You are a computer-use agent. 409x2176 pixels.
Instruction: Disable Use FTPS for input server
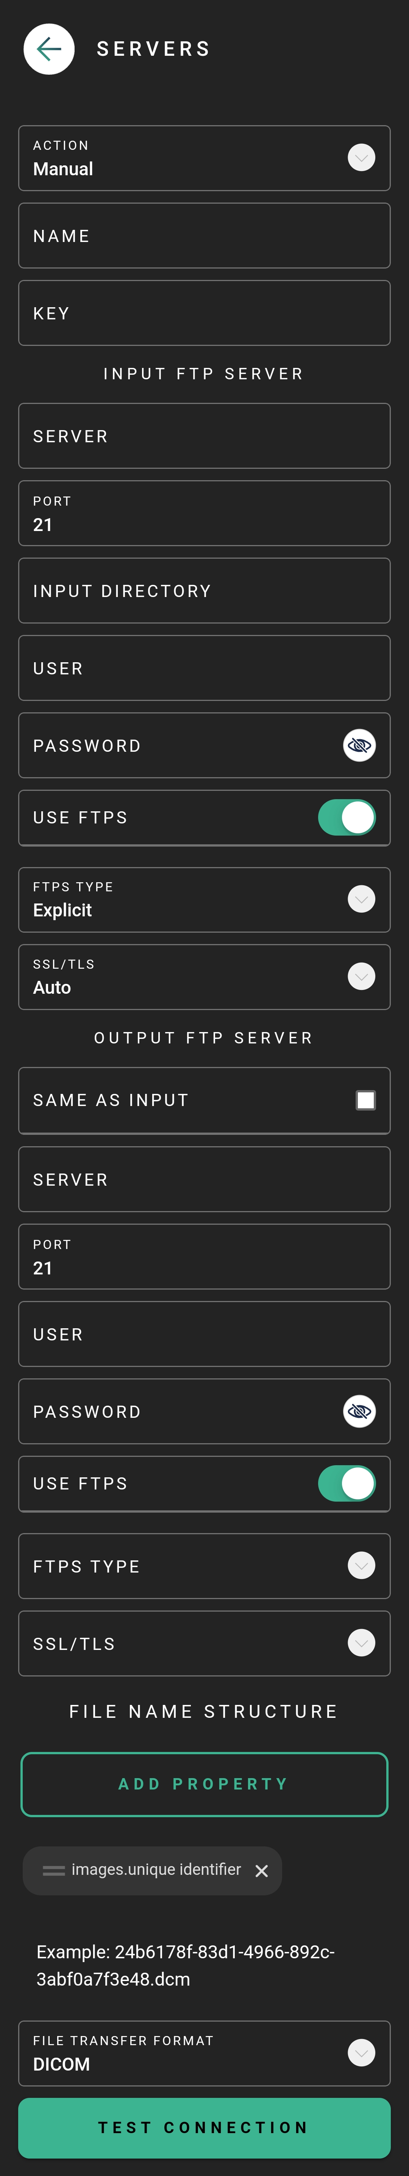click(347, 818)
